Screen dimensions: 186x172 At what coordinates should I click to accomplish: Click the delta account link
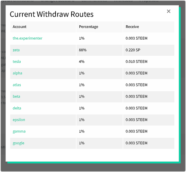pos(17,108)
